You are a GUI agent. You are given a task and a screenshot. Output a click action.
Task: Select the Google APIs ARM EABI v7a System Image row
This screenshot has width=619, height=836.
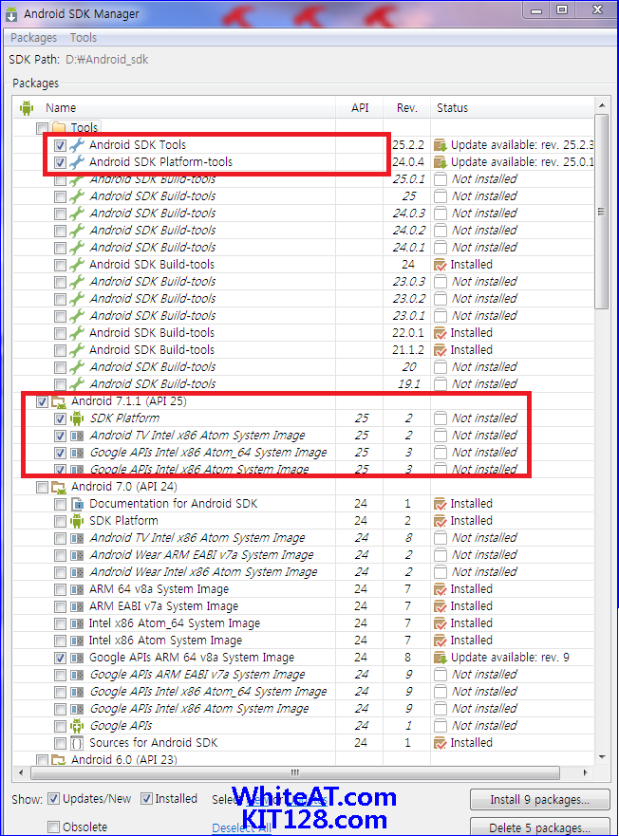point(303,675)
